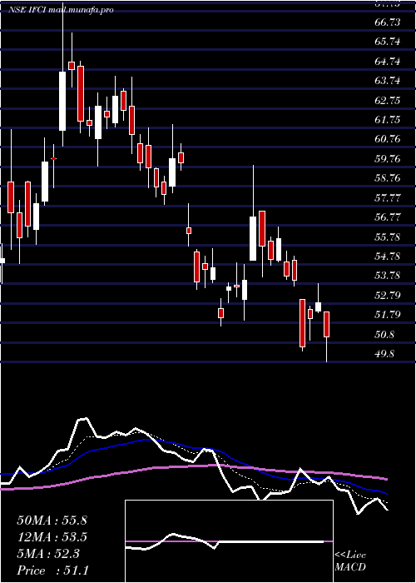The height and width of the screenshot is (583, 416).
Task: Click the 60.76 price axis label
Action: [388, 139]
